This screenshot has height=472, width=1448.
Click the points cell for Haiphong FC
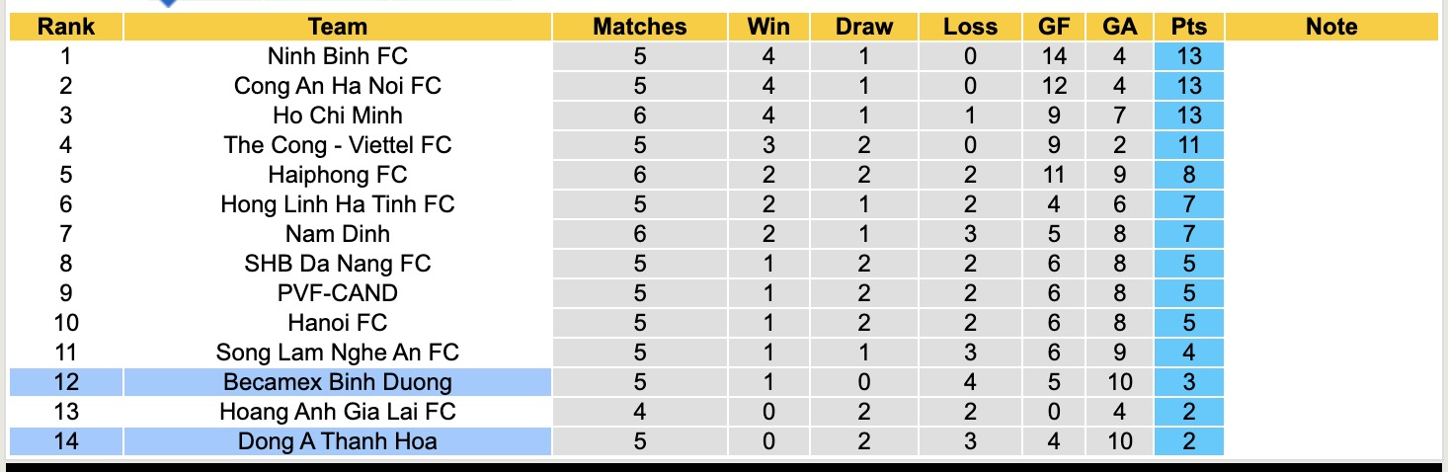1188,175
